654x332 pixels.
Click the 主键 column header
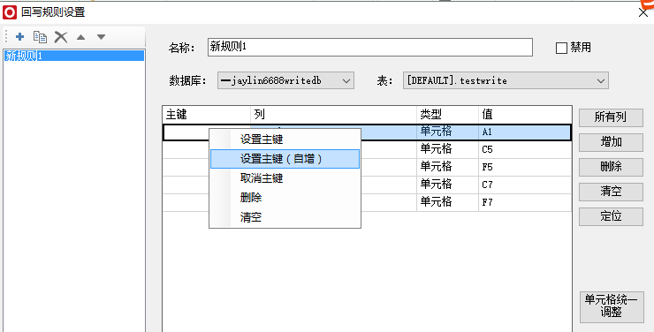coord(207,114)
